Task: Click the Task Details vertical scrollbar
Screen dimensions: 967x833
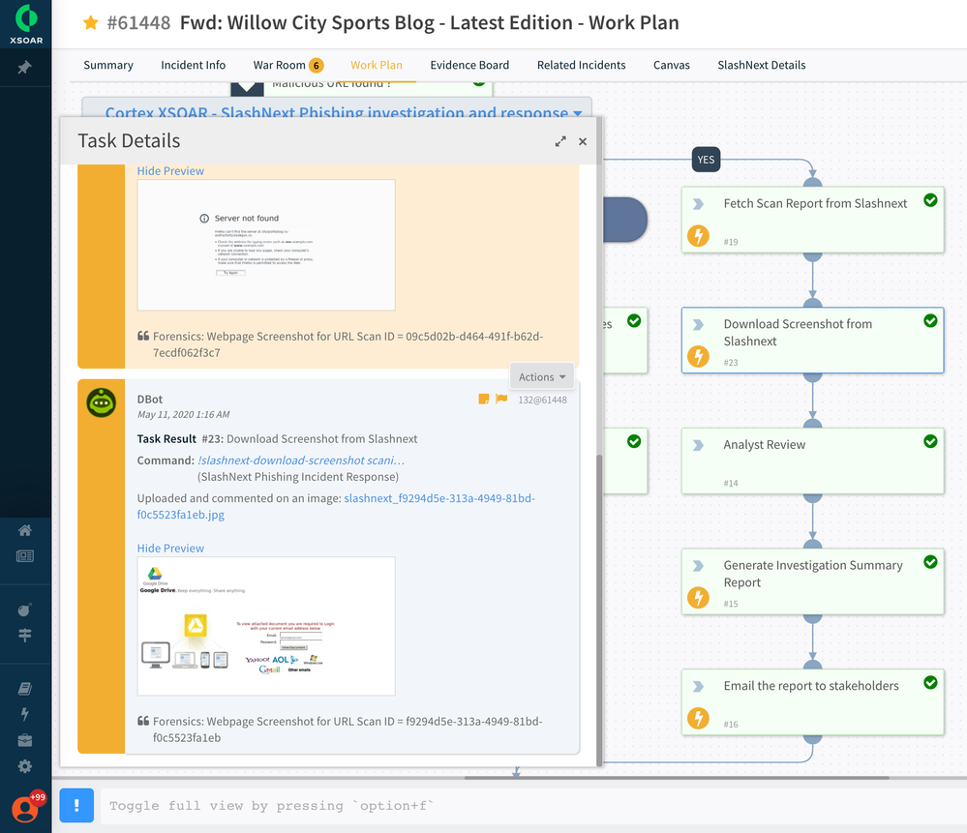Action: (599, 610)
